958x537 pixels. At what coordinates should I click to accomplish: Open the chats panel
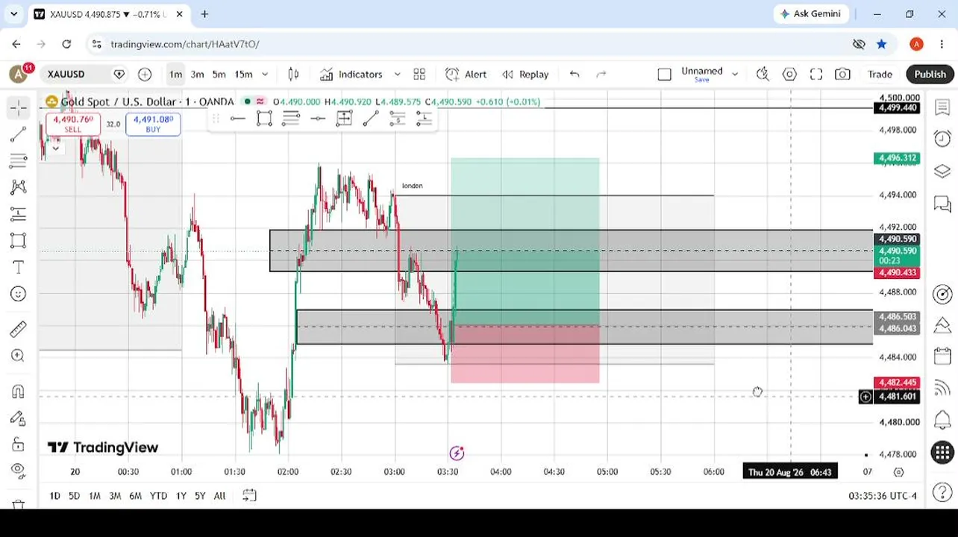pyautogui.click(x=942, y=203)
